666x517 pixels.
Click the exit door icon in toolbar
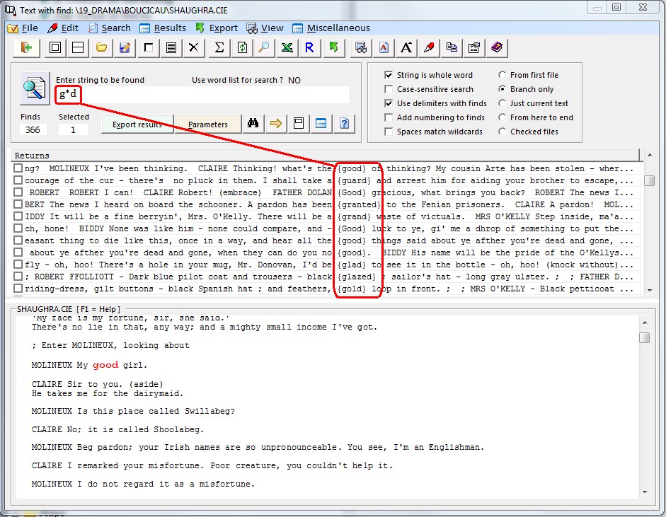[x=28, y=48]
